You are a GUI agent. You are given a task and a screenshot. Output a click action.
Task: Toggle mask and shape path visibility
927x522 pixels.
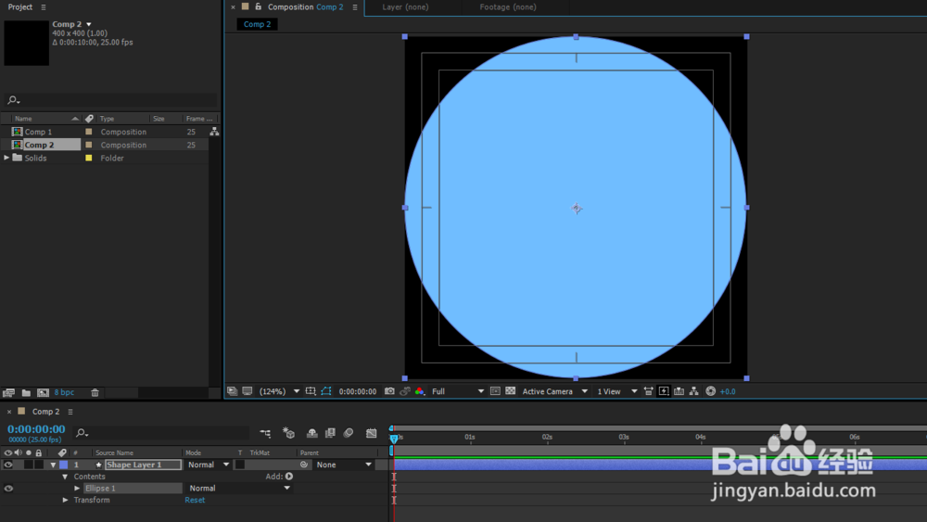326,391
